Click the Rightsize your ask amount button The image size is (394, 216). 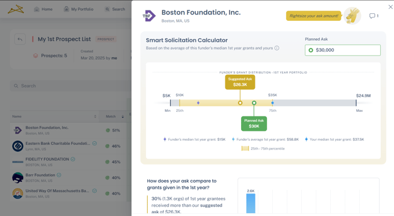tap(313, 16)
